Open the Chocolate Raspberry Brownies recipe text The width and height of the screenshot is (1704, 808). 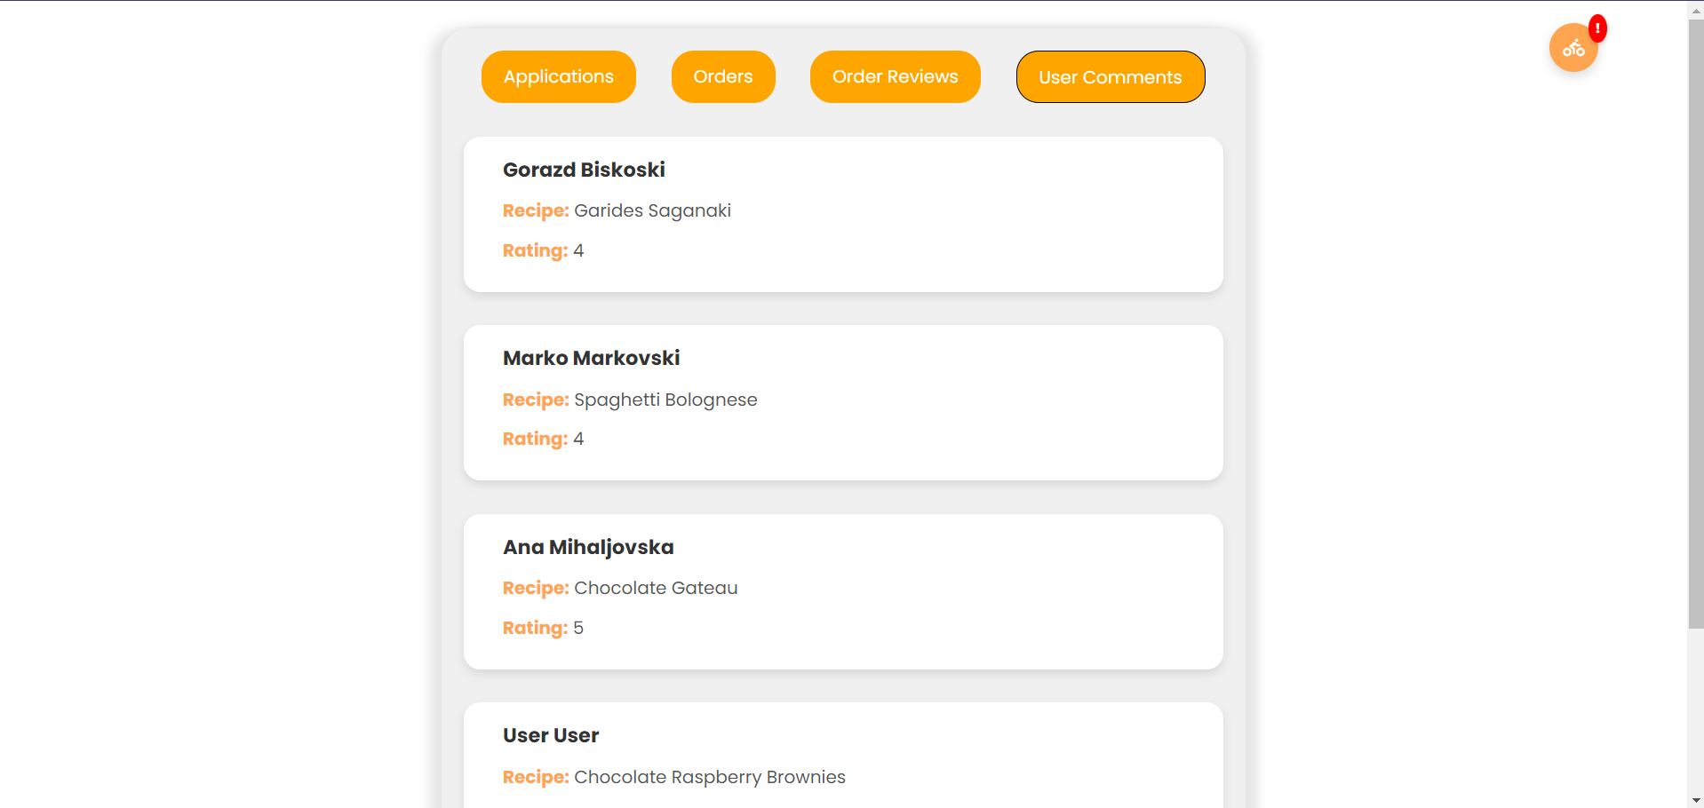coord(709,777)
